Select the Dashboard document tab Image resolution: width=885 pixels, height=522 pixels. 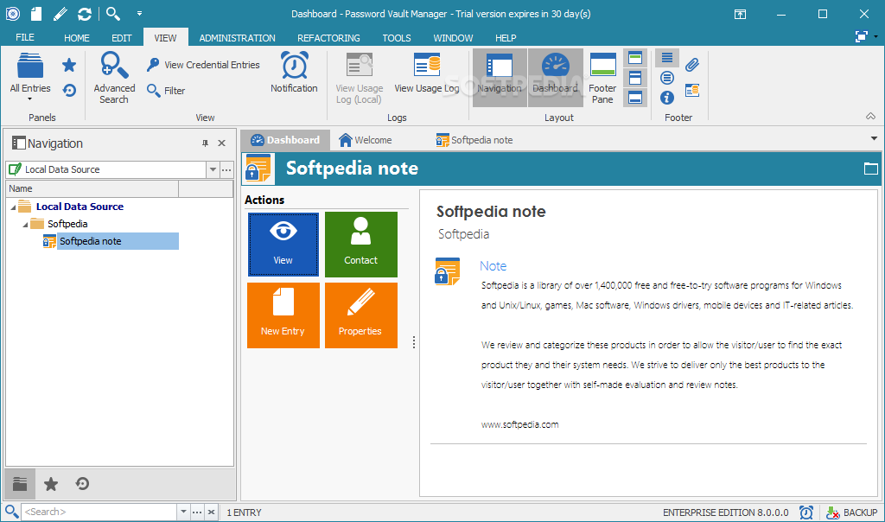click(x=285, y=140)
